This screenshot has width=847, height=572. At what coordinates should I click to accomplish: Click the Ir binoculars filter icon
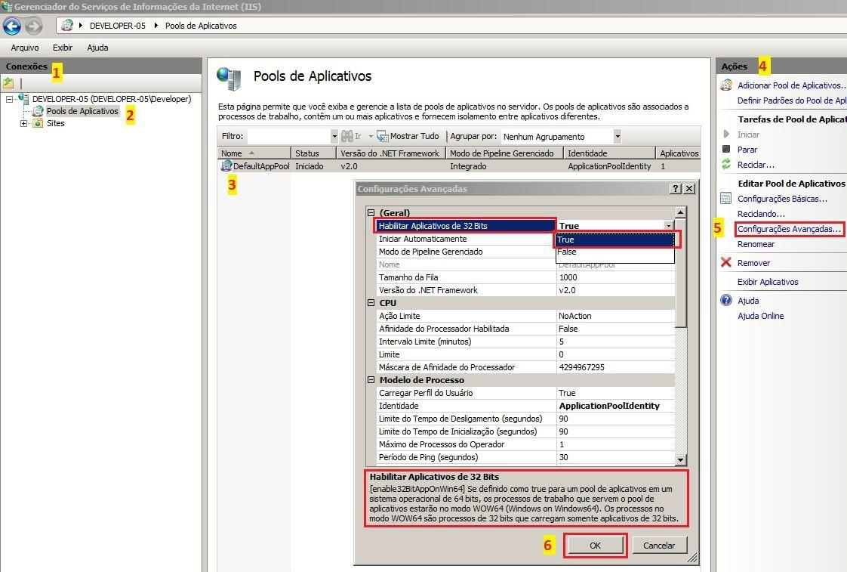(x=347, y=136)
